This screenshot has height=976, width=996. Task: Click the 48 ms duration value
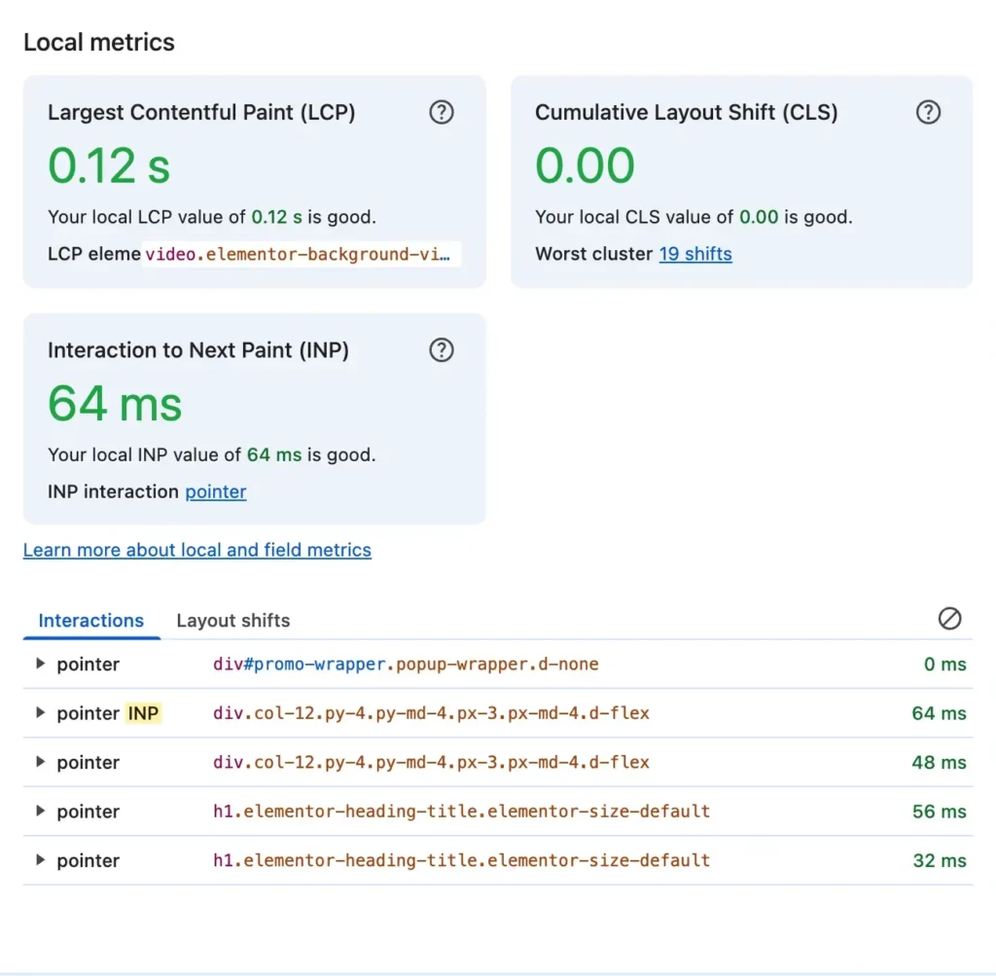point(939,762)
